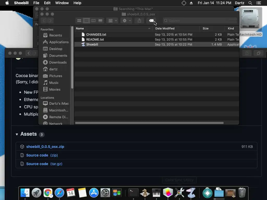Open Google Chrome from the Dock
267x200 pixels.
(x=48, y=193)
